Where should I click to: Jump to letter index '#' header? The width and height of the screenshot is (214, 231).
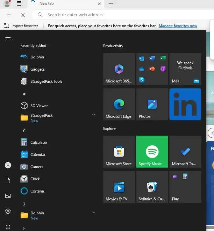point(24,94)
